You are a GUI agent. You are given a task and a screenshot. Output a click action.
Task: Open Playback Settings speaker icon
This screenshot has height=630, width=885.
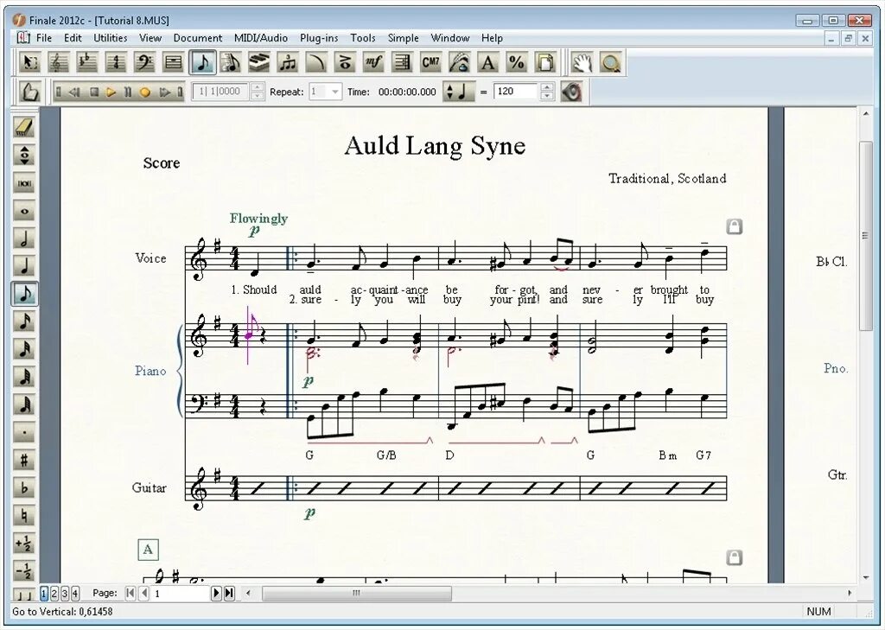pos(571,92)
